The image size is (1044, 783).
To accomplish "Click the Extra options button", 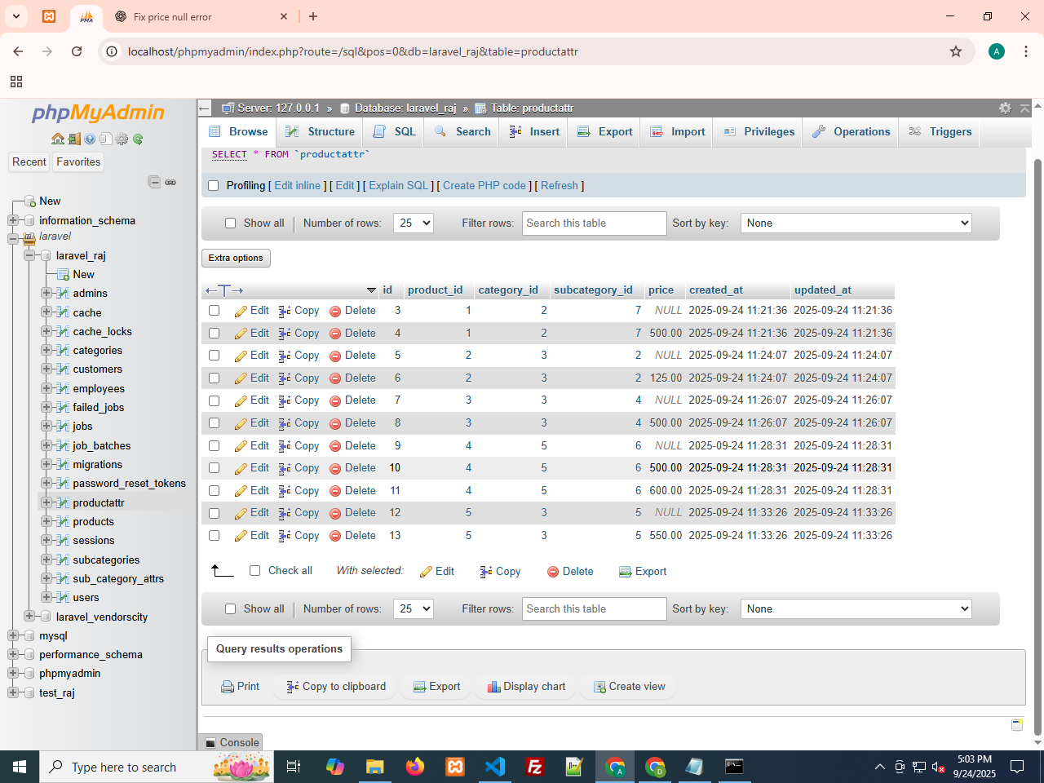I will (236, 258).
